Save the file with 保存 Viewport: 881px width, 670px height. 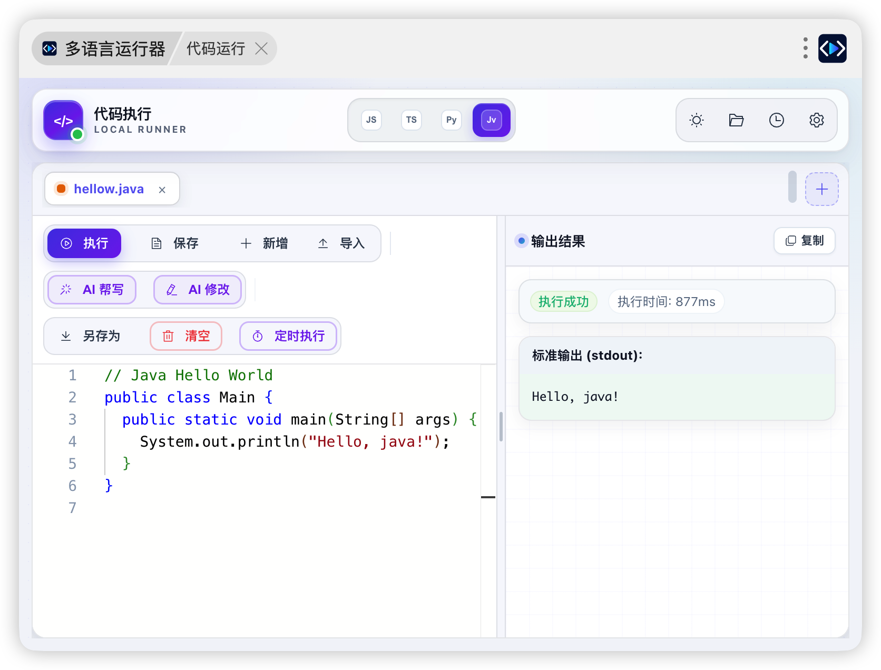pos(175,243)
